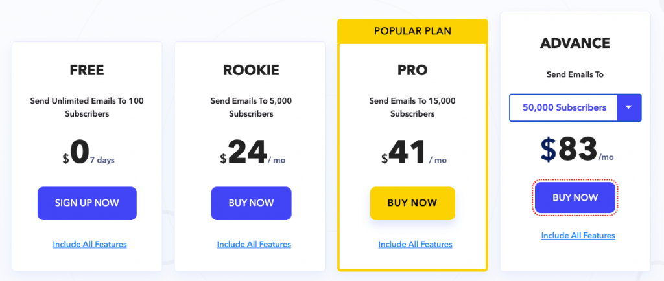Select the 50,000 Subscribers combo box
Screen dimensions: 664x281
click(x=575, y=107)
